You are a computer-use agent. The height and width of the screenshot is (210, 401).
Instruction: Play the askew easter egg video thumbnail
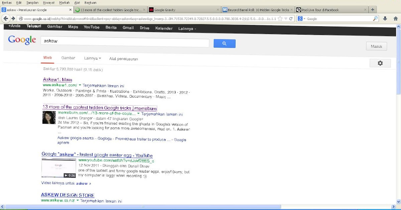[59, 168]
